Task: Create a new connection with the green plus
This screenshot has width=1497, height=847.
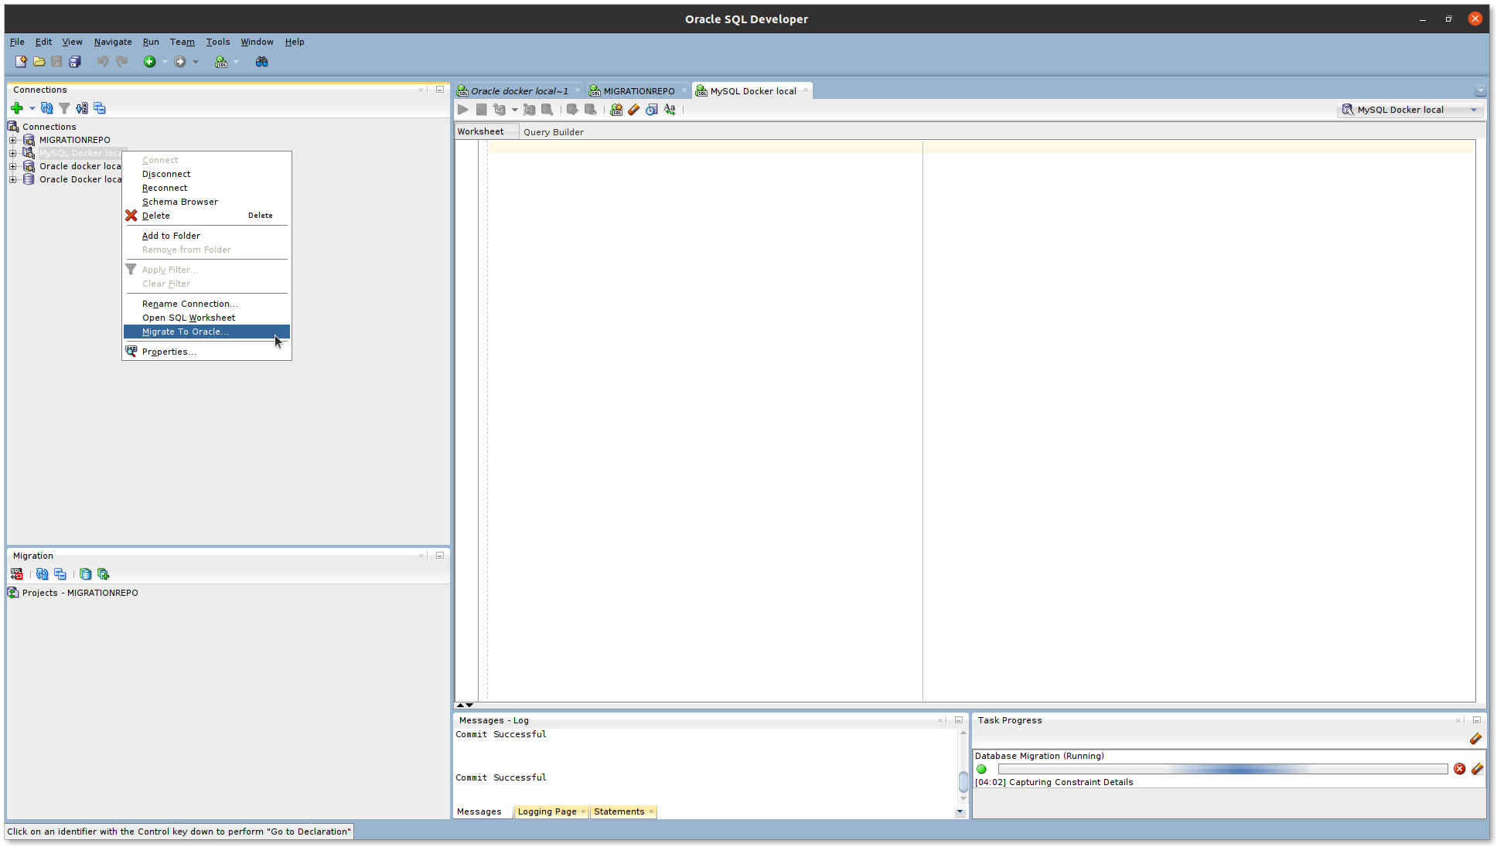Action: click(x=17, y=108)
